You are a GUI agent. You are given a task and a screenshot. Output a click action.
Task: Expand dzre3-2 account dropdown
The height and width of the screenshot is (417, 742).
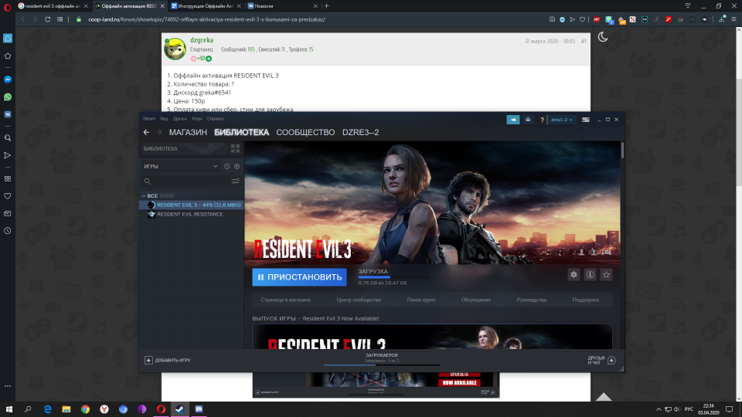pos(562,120)
